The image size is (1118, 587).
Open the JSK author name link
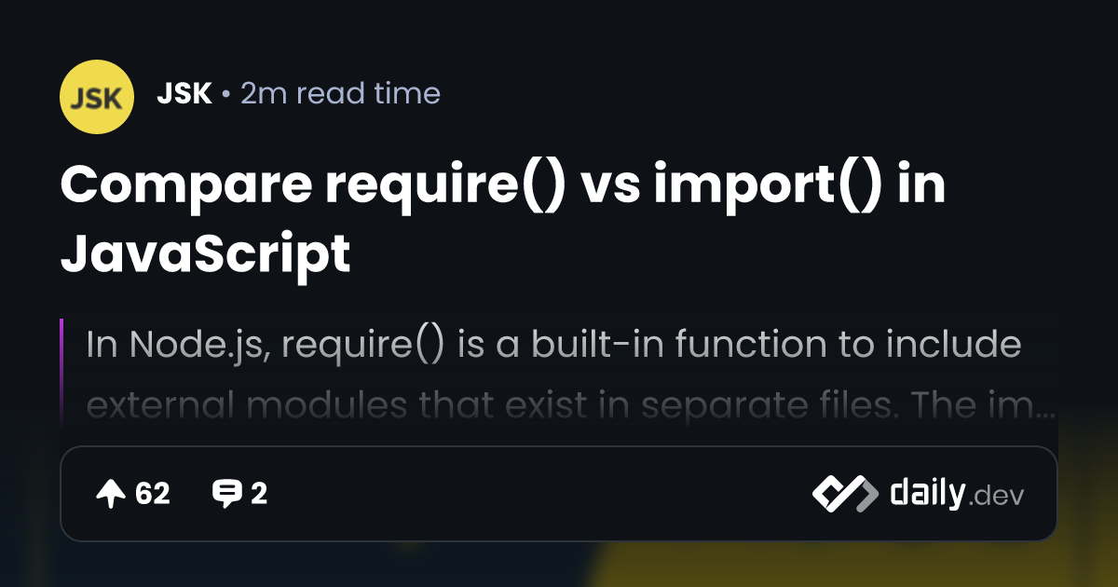(x=185, y=93)
